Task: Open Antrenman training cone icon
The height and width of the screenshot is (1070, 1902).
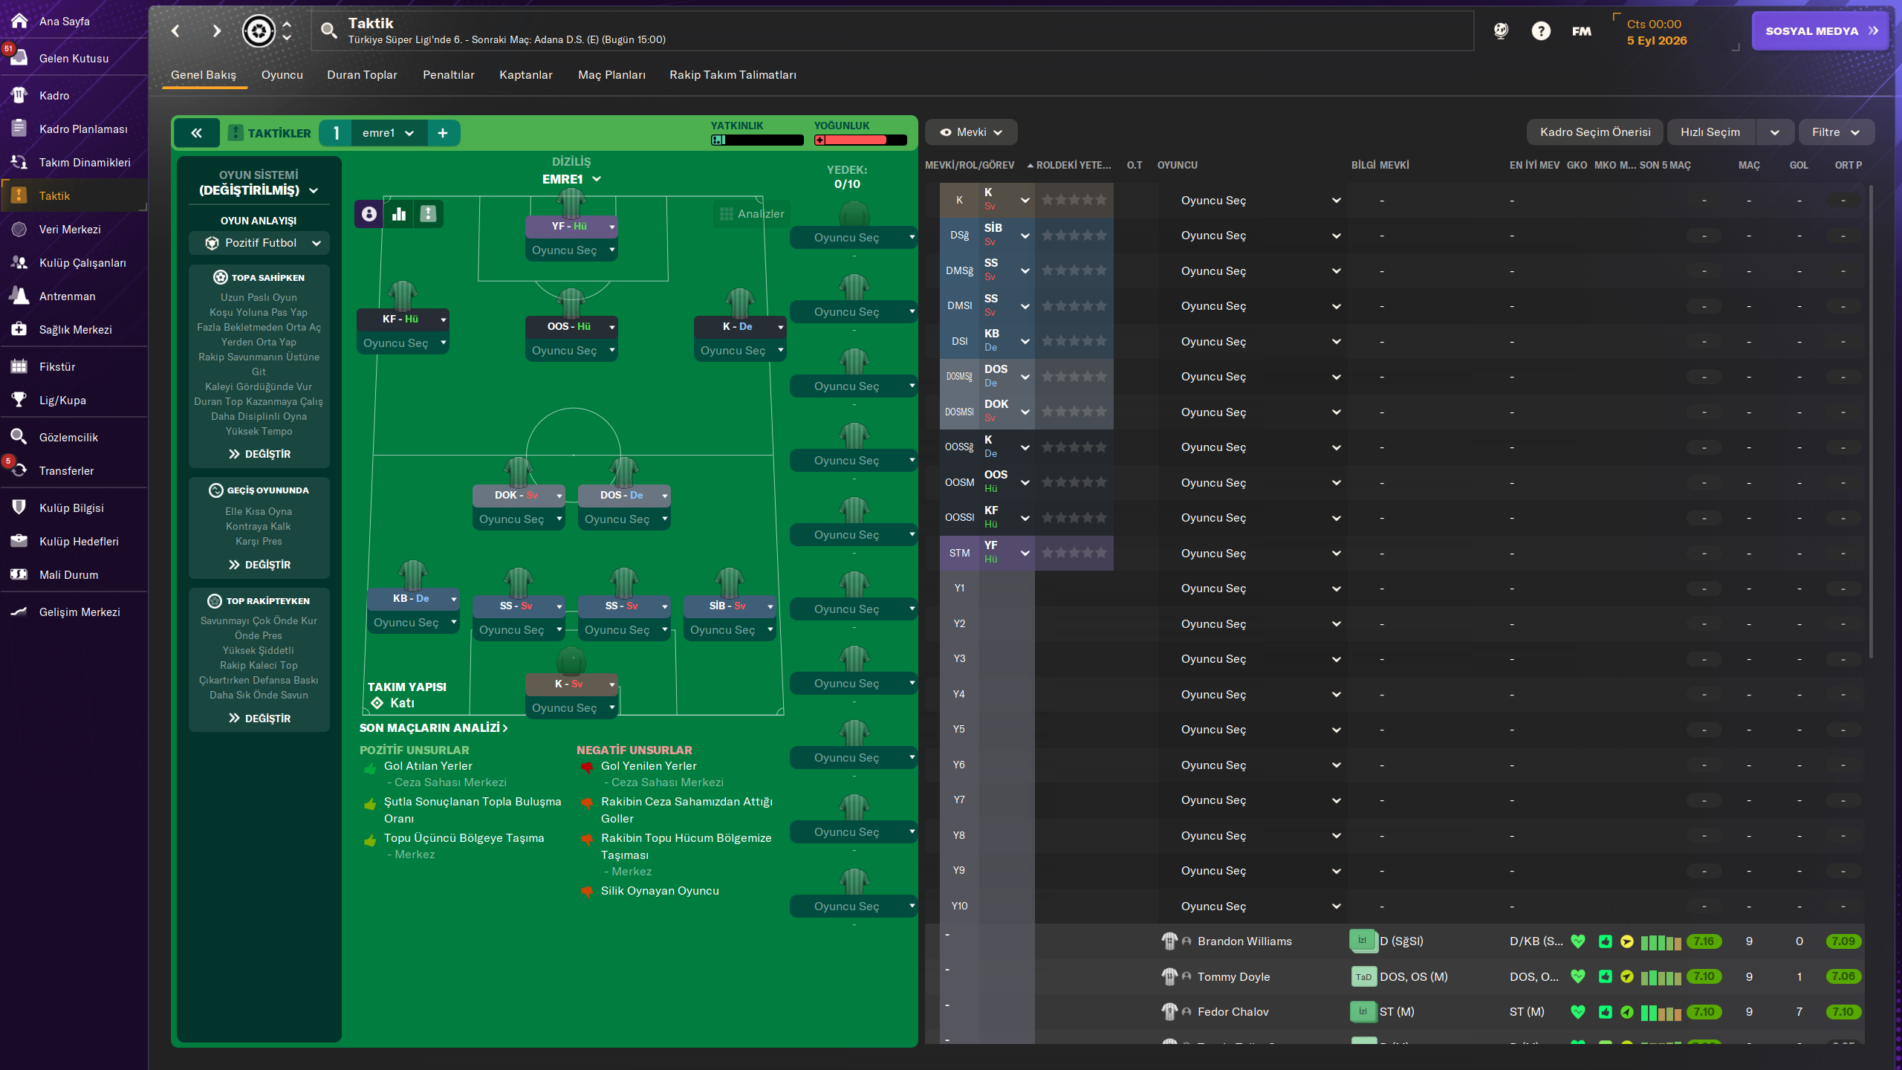Action: 19,296
